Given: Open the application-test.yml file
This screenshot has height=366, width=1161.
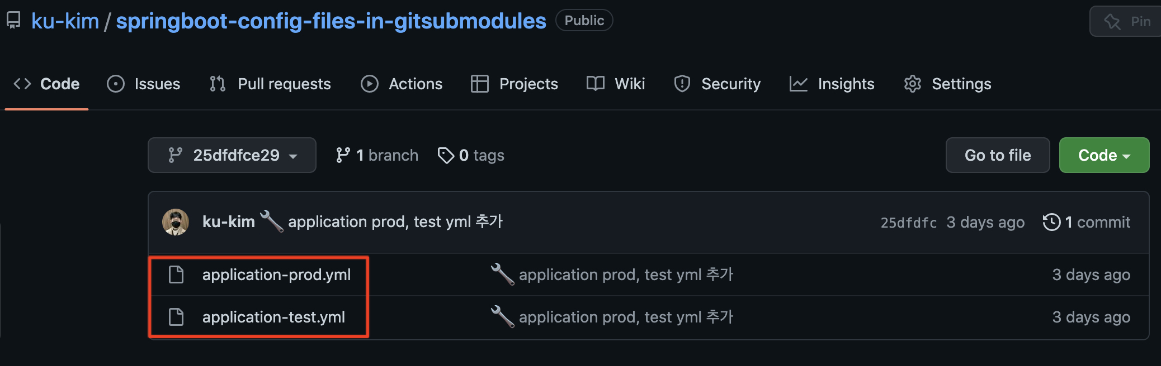Looking at the screenshot, I should point(273,317).
